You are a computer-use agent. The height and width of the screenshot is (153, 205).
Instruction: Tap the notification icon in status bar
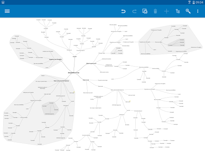click(3, 2)
